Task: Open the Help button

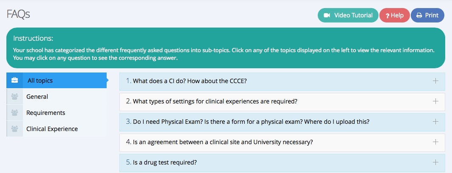Action: tap(395, 15)
